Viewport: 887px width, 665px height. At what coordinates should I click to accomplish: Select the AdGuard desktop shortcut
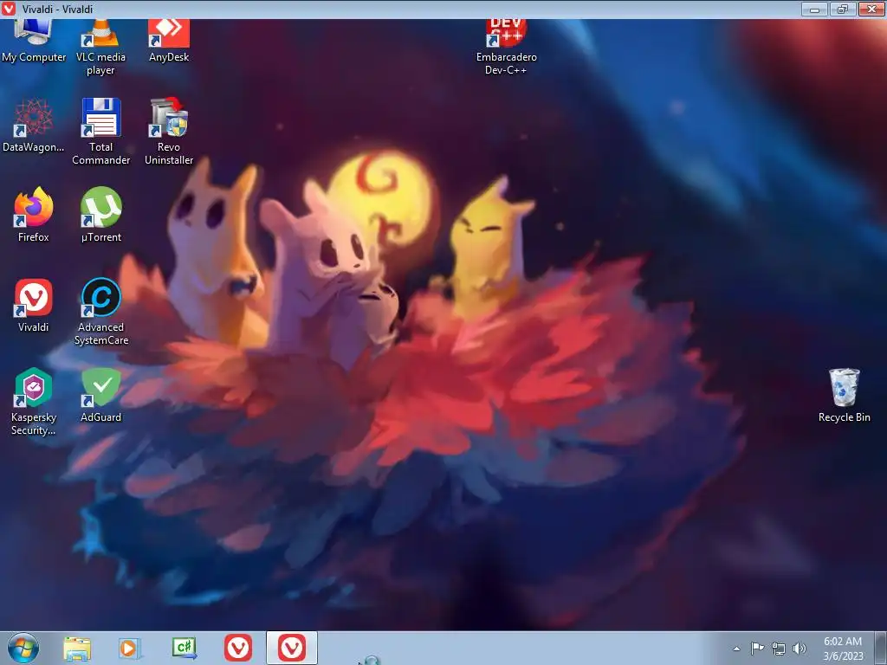pyautogui.click(x=100, y=396)
